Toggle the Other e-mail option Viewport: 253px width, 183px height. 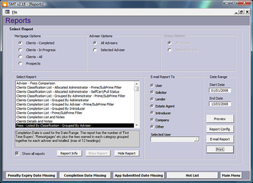tap(152, 126)
